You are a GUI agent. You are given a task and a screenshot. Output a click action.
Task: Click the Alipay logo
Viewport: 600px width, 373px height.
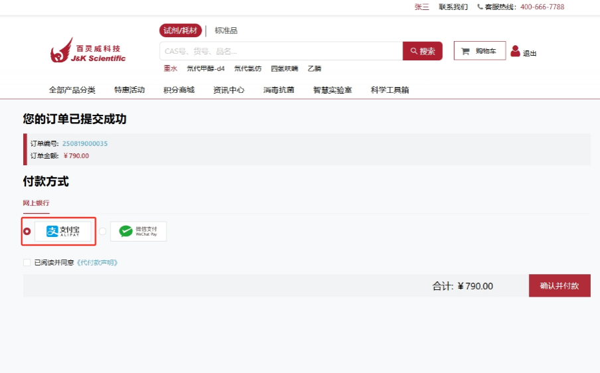[x=63, y=231]
